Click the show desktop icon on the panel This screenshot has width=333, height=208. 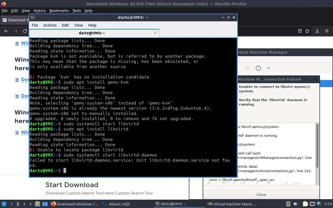pyautogui.click(x=45, y=204)
